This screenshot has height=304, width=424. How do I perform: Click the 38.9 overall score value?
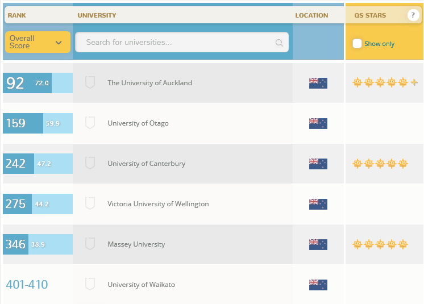(38, 244)
